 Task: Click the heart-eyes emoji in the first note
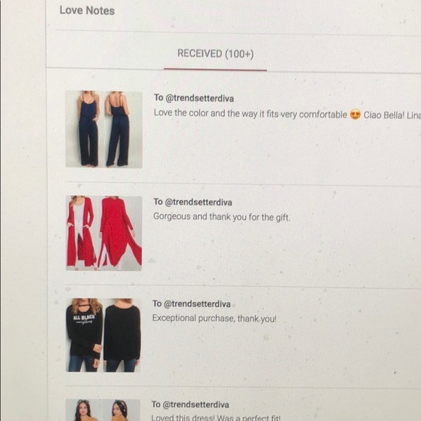click(x=355, y=115)
